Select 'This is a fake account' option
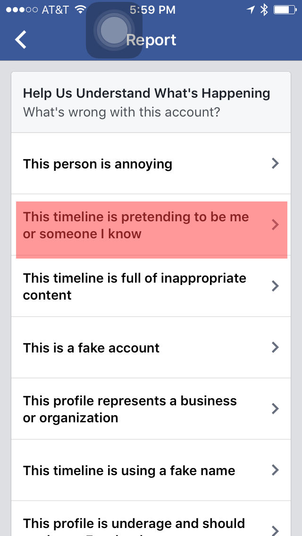 pyautogui.click(x=92, y=348)
